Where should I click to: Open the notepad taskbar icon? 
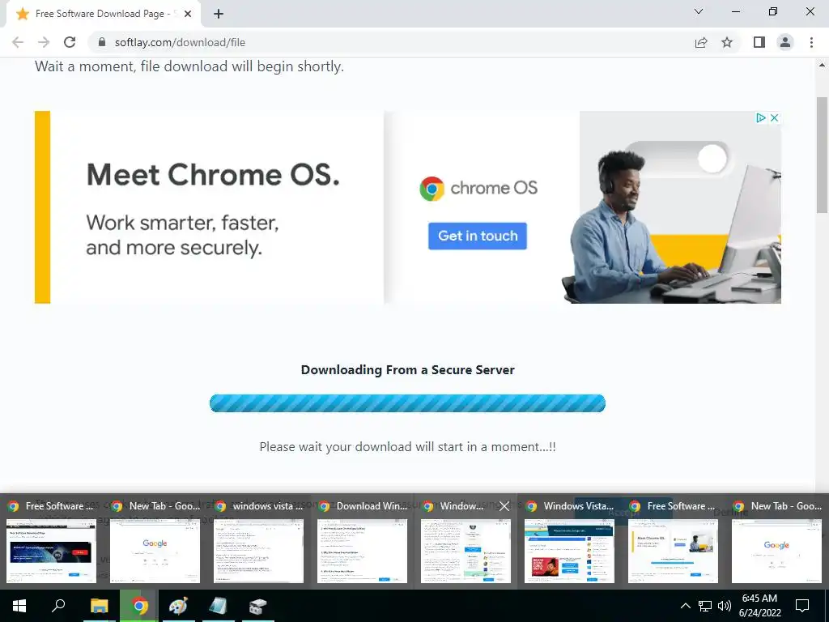click(x=219, y=606)
